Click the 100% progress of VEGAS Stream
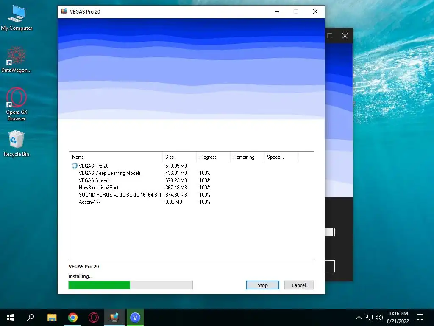 (205, 180)
